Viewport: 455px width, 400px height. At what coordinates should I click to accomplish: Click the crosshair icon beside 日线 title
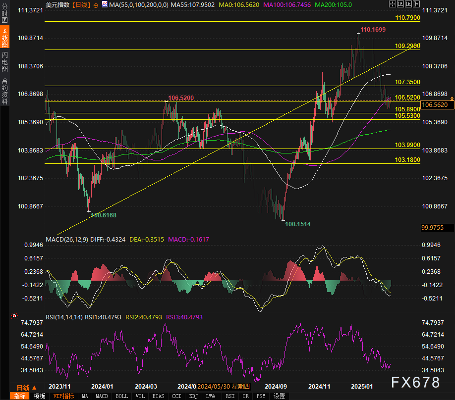pos(96,4)
